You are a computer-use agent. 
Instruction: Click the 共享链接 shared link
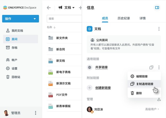pos(102,67)
